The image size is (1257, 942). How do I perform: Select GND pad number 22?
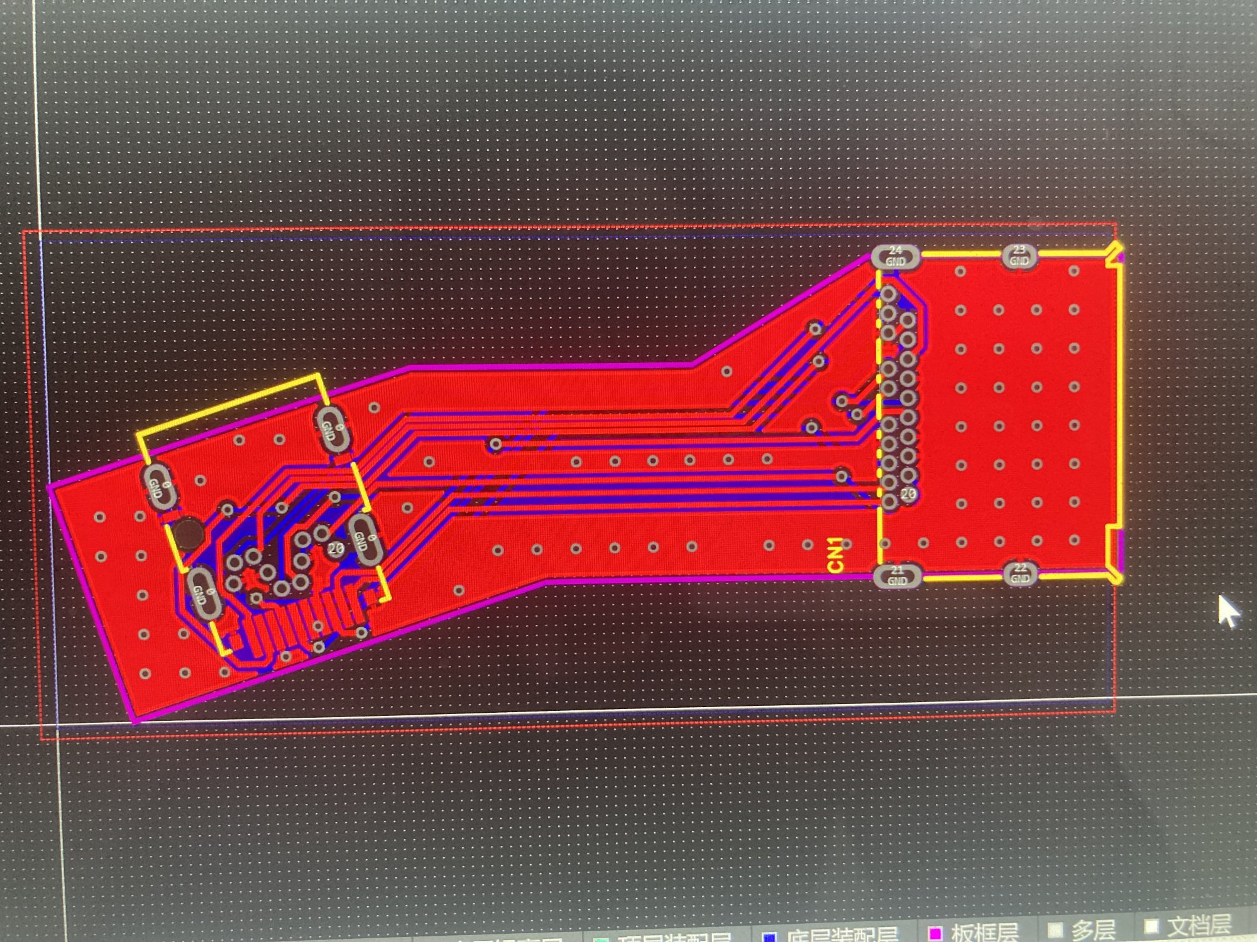point(1019,573)
